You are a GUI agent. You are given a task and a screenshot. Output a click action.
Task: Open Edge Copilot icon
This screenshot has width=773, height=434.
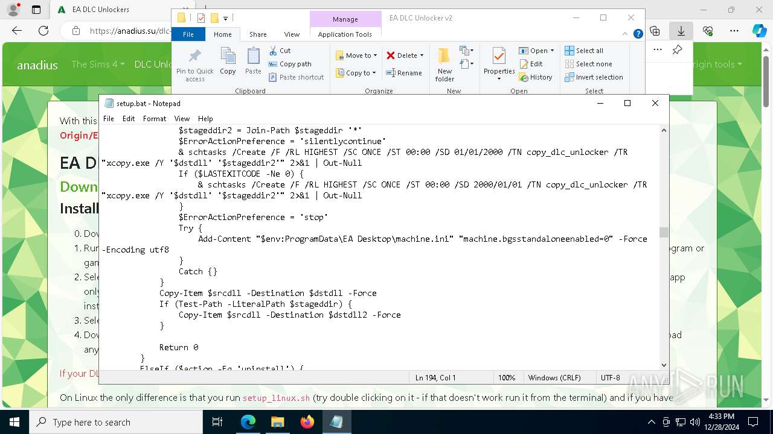(x=759, y=30)
